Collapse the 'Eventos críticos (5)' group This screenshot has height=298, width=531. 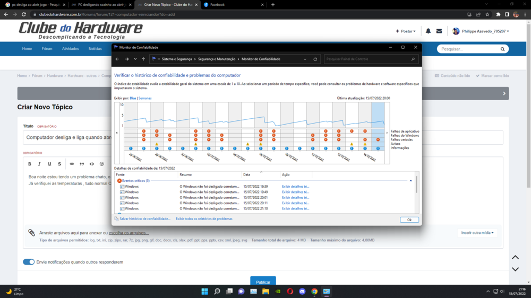click(x=410, y=181)
